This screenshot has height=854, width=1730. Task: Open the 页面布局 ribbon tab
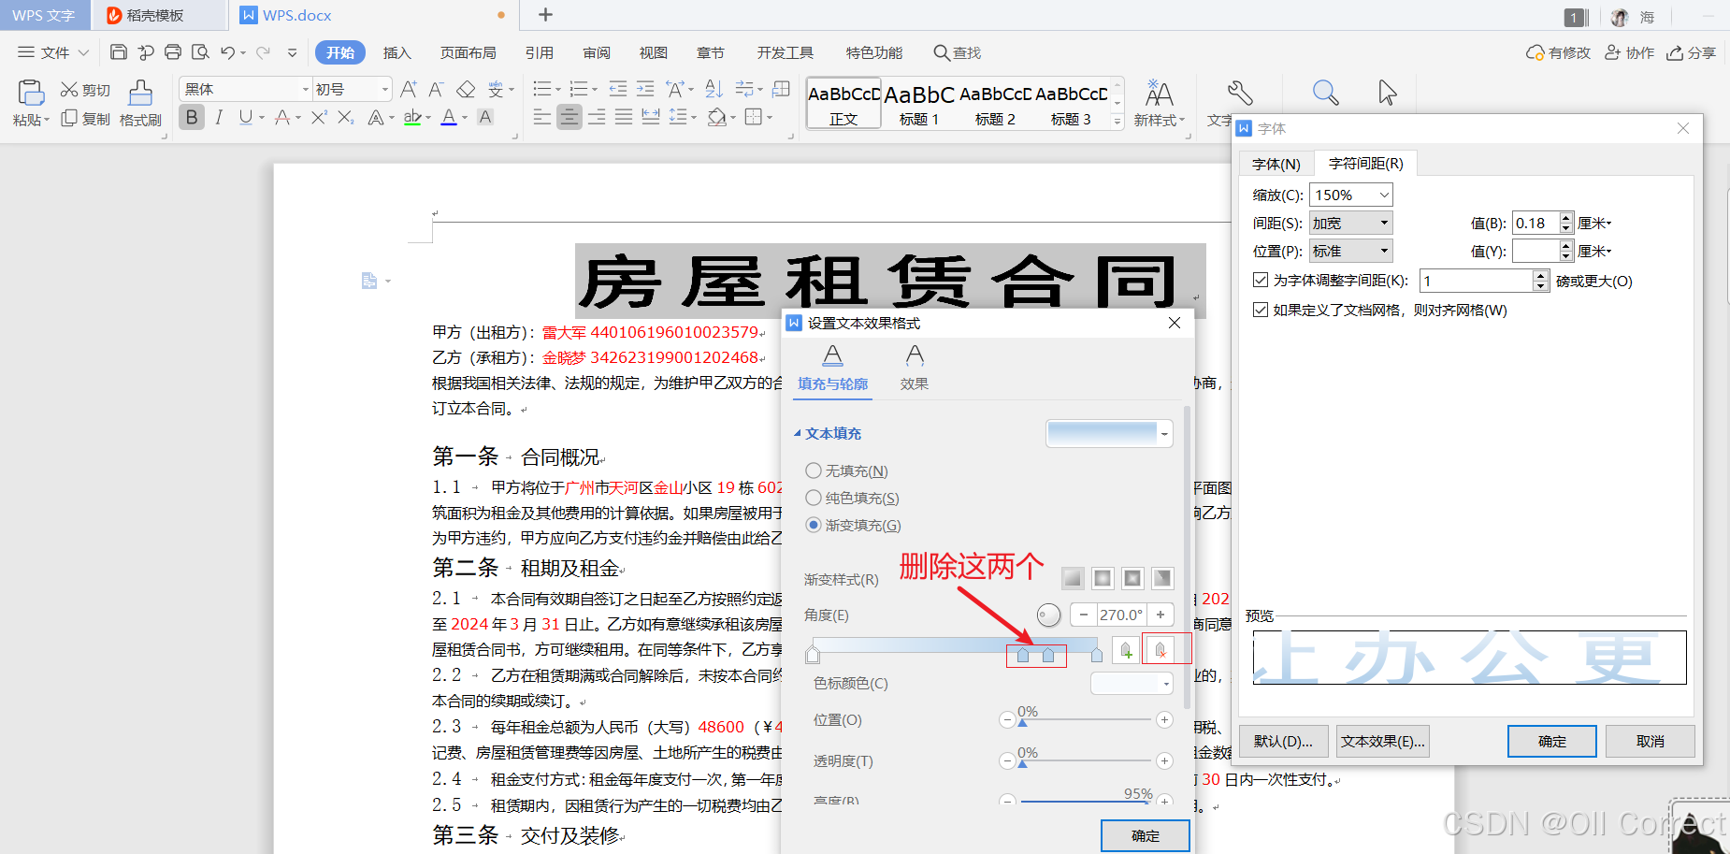tap(469, 52)
